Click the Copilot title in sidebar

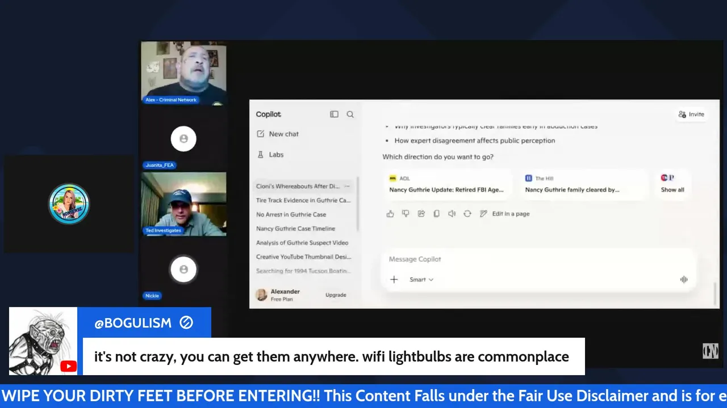point(268,114)
